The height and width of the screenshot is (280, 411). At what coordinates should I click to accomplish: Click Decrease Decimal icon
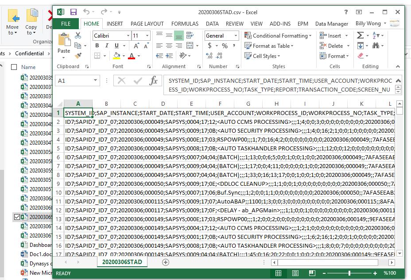219,55
